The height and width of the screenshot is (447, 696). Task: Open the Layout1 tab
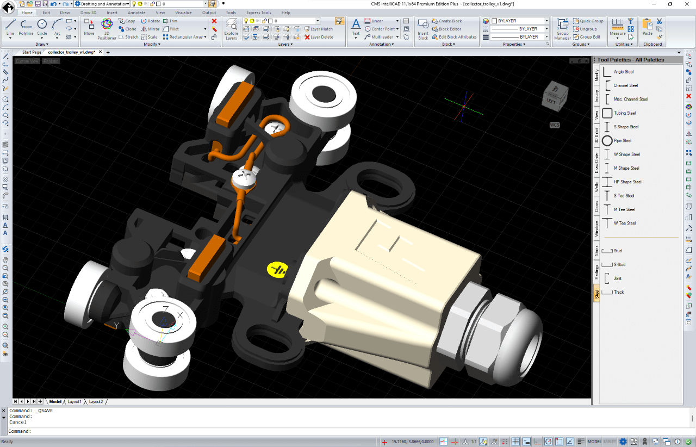click(74, 401)
